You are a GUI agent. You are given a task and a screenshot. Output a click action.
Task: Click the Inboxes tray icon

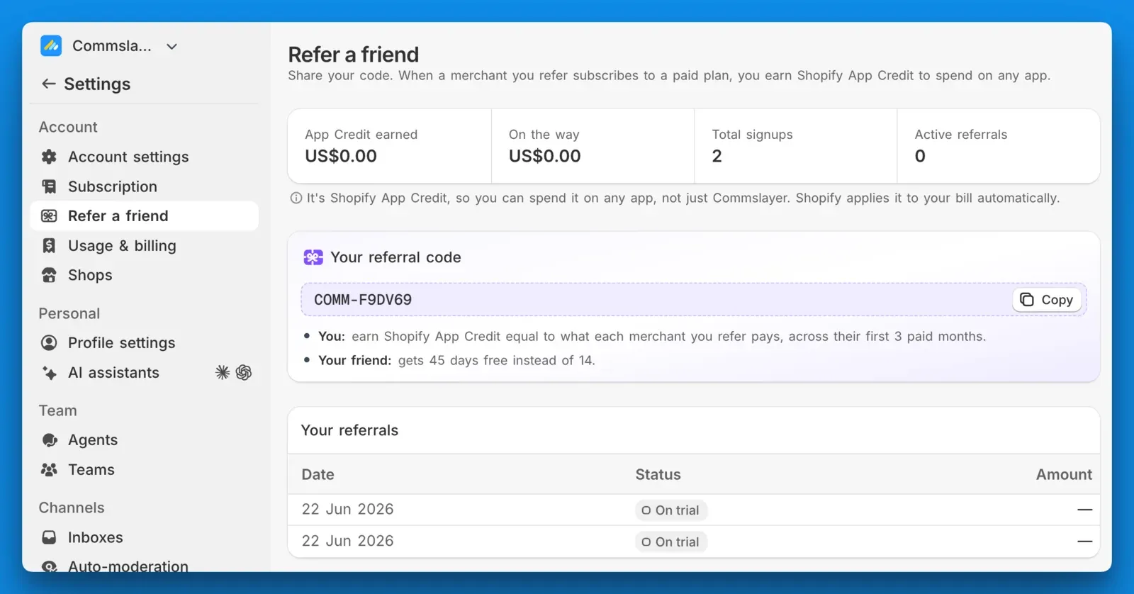click(x=49, y=537)
